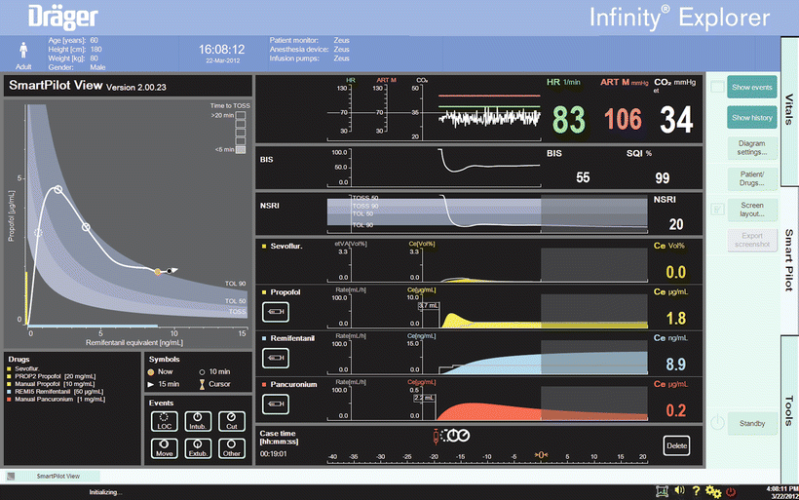Click the Propofol syringe pump icon
Image resolution: width=799 pixels, height=500 pixels.
[276, 311]
